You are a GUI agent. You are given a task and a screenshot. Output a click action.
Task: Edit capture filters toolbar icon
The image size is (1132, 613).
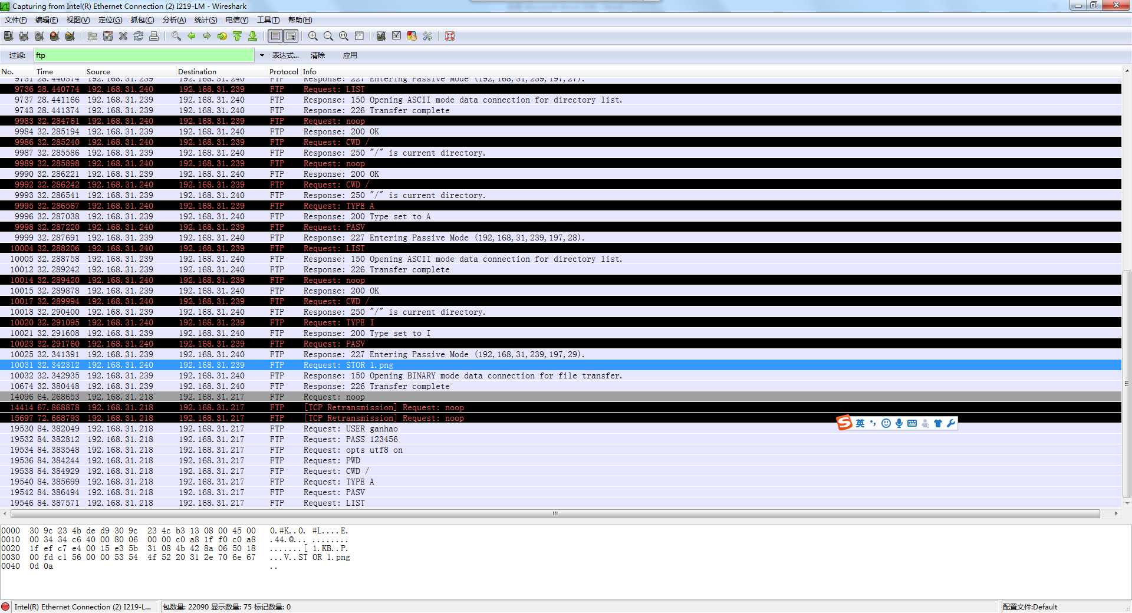pyautogui.click(x=381, y=36)
